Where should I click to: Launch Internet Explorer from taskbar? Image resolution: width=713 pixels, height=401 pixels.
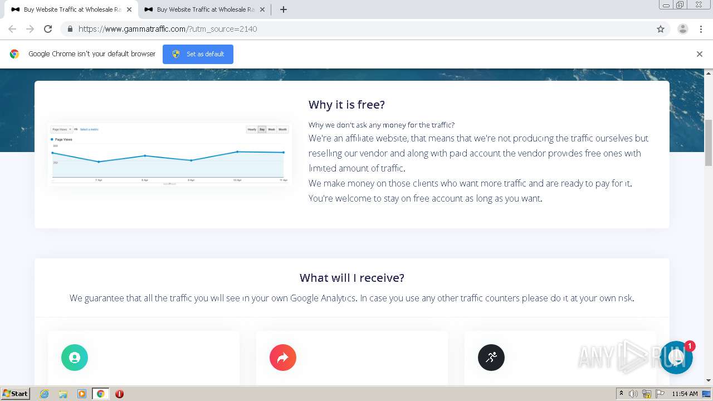44,394
